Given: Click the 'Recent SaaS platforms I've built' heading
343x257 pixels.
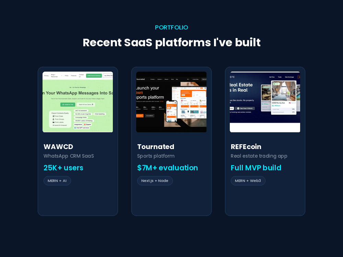Looking at the screenshot, I should (x=172, y=42).
